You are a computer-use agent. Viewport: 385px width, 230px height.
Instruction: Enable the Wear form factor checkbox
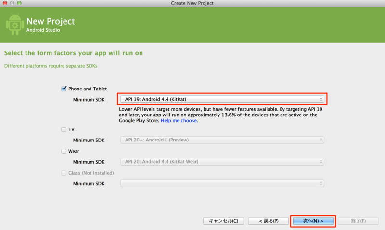pyautogui.click(x=64, y=151)
